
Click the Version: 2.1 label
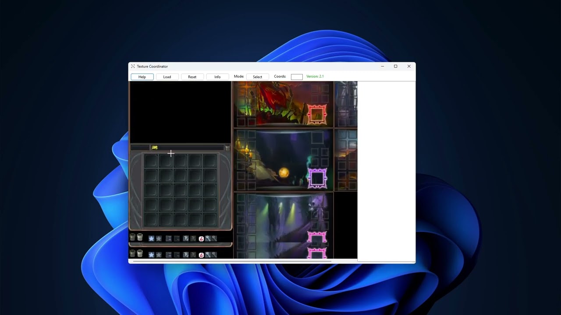click(x=315, y=77)
